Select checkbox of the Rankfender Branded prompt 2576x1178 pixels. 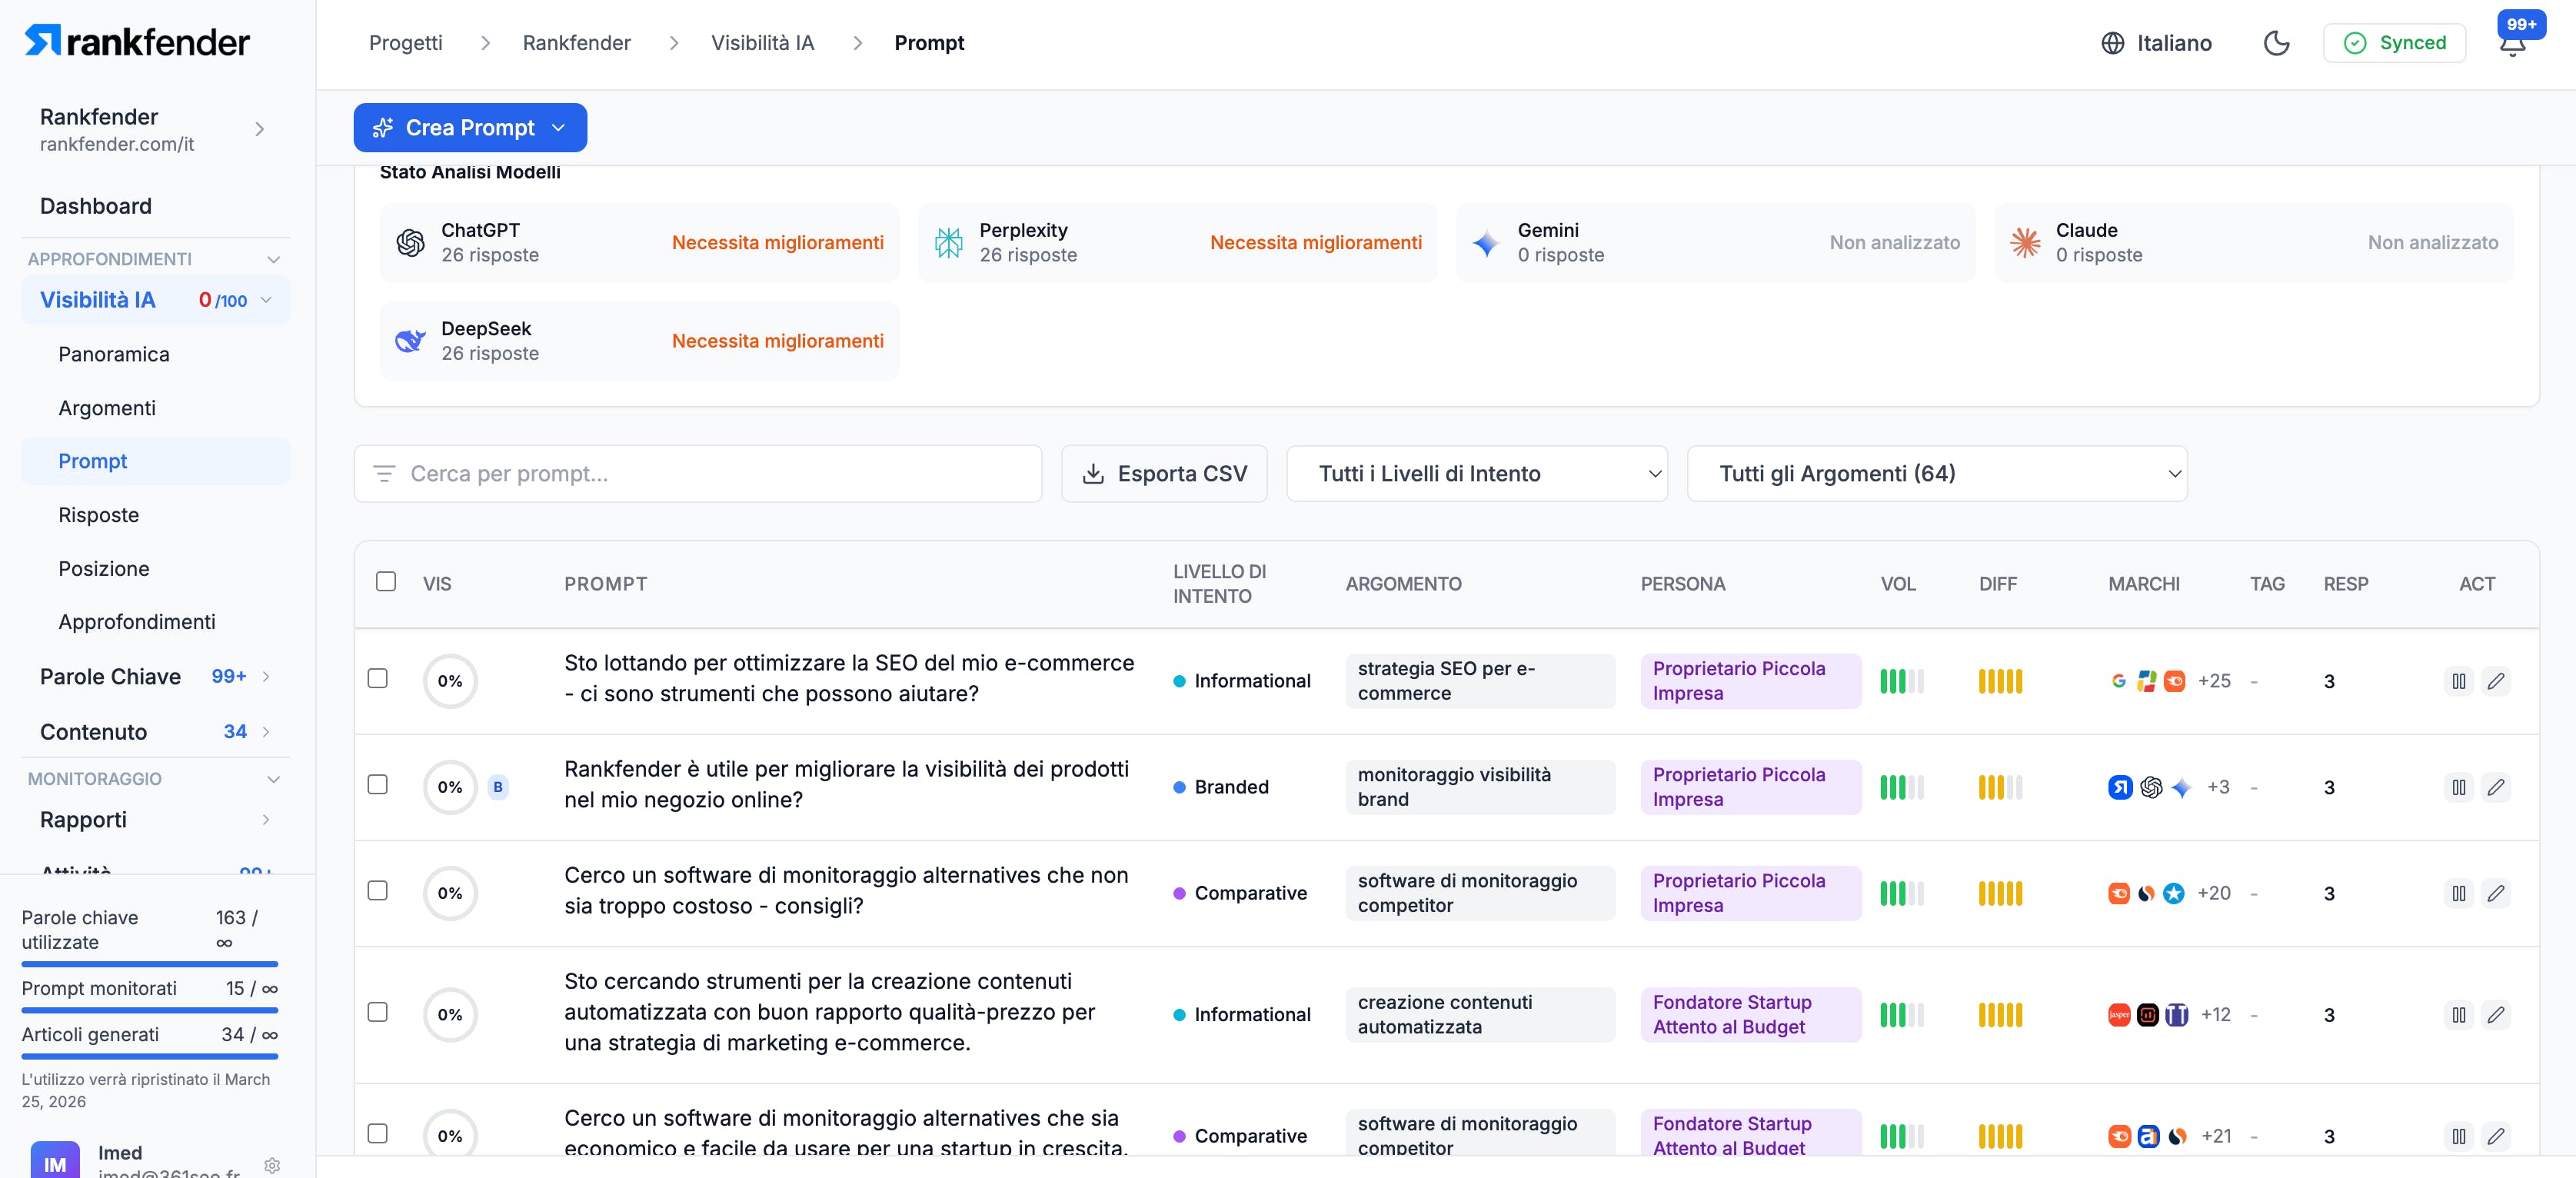pyautogui.click(x=378, y=785)
